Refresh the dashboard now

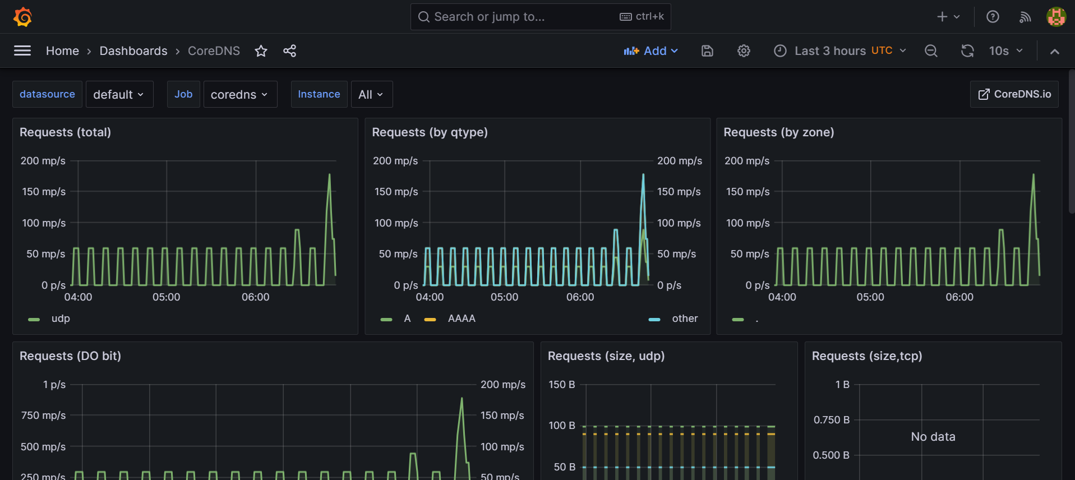tap(967, 51)
